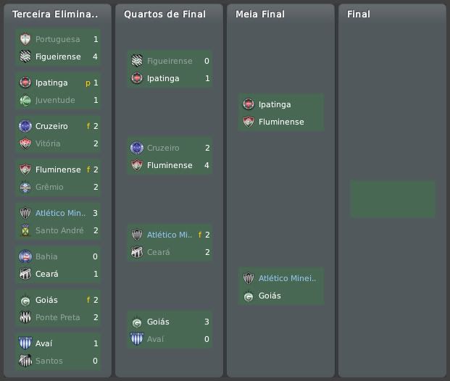
Task: Click the Bahia club badge
Action: coord(25,256)
